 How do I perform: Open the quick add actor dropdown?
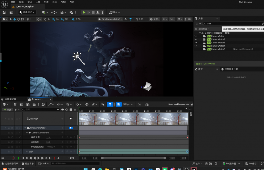tap(45, 12)
